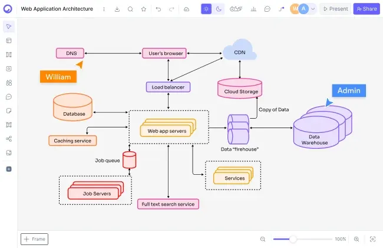
Task: Open the frames tool in sidebar
Action: (x=9, y=54)
